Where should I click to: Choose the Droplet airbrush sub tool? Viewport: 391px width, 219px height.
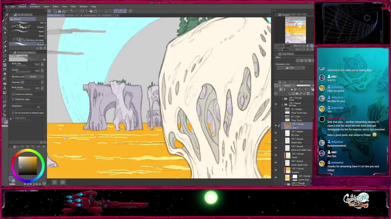click(x=27, y=27)
